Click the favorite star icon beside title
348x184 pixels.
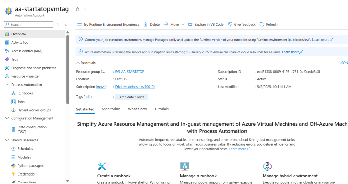coord(77,9)
